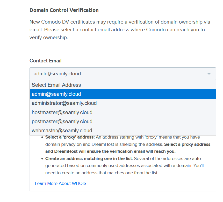Click the 'New Comodo DV certificates' intro sentence
Viewport: 223px width, 202px height.
click(120, 22)
